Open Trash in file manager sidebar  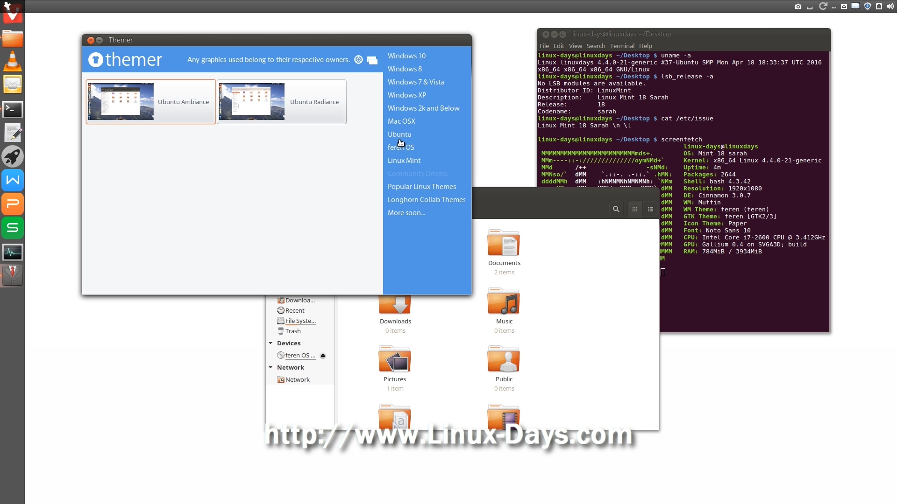(289, 331)
